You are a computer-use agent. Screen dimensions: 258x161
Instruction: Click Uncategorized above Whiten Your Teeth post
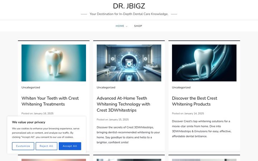click(x=30, y=87)
